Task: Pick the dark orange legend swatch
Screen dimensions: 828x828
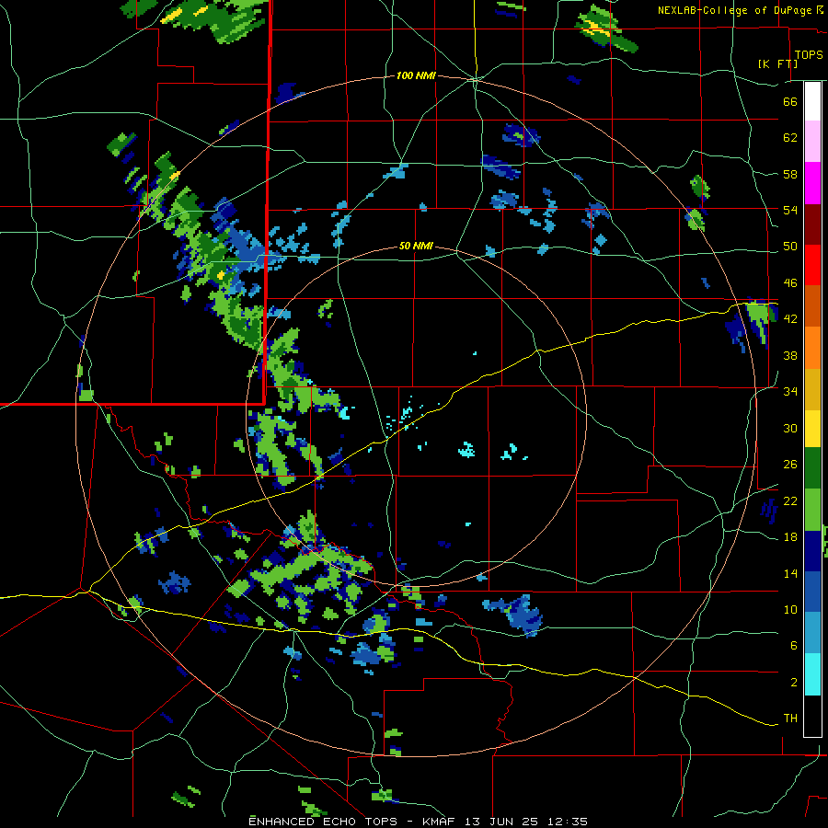Action: pyautogui.click(x=812, y=305)
